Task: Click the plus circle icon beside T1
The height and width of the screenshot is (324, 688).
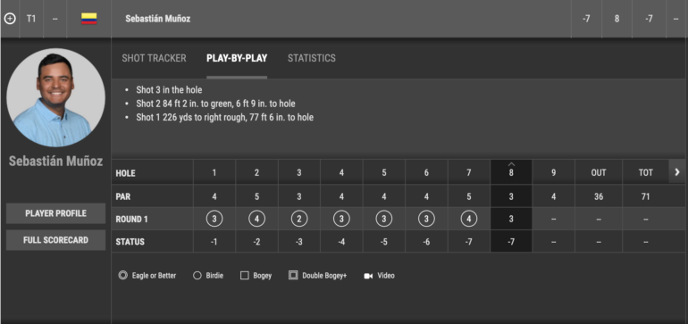Action: pos(10,19)
